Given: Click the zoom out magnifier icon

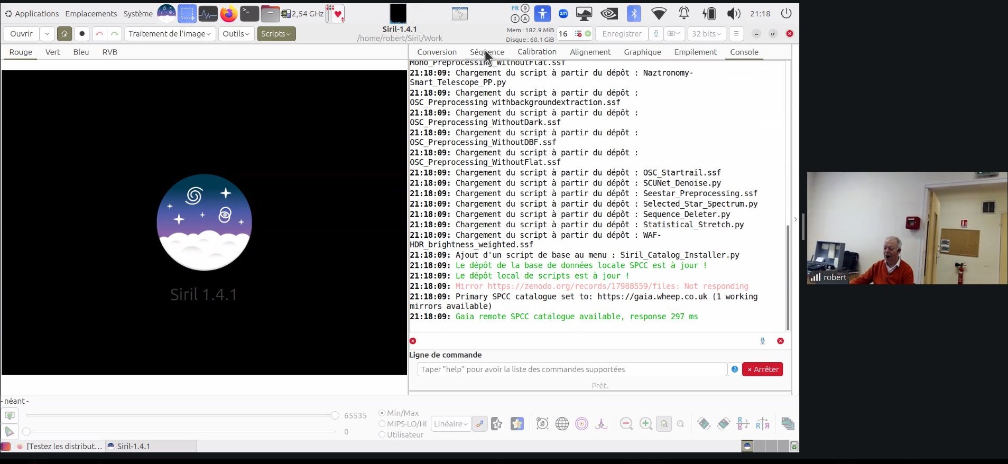Looking at the screenshot, I should click(x=626, y=424).
